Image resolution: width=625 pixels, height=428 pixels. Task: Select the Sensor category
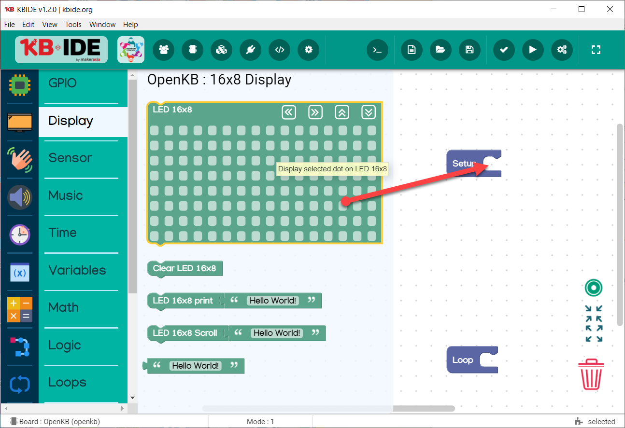point(83,158)
